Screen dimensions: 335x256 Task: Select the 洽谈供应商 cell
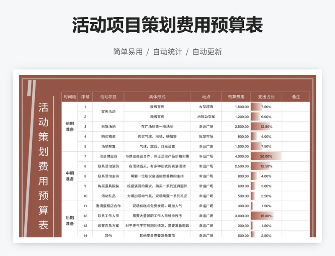pos(108,156)
